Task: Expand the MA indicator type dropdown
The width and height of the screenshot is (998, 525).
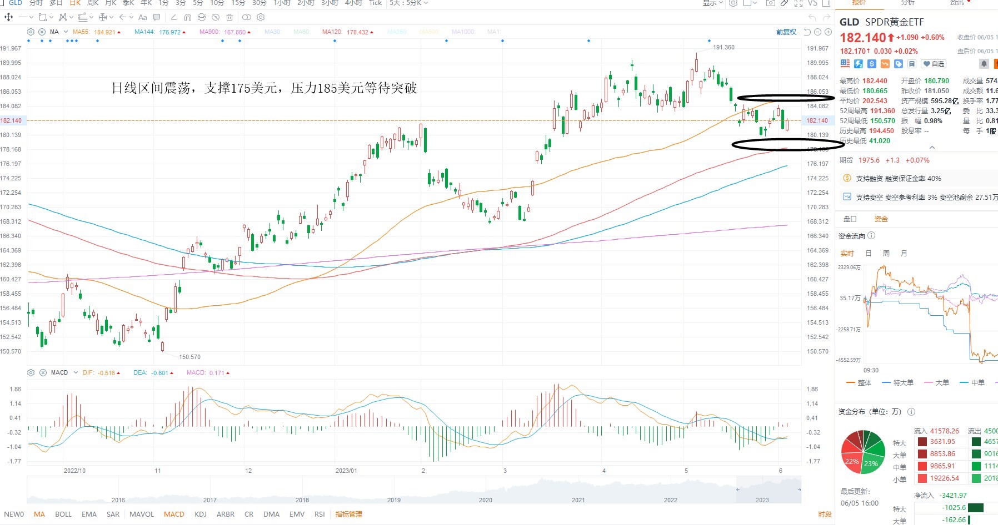Action: point(66,32)
